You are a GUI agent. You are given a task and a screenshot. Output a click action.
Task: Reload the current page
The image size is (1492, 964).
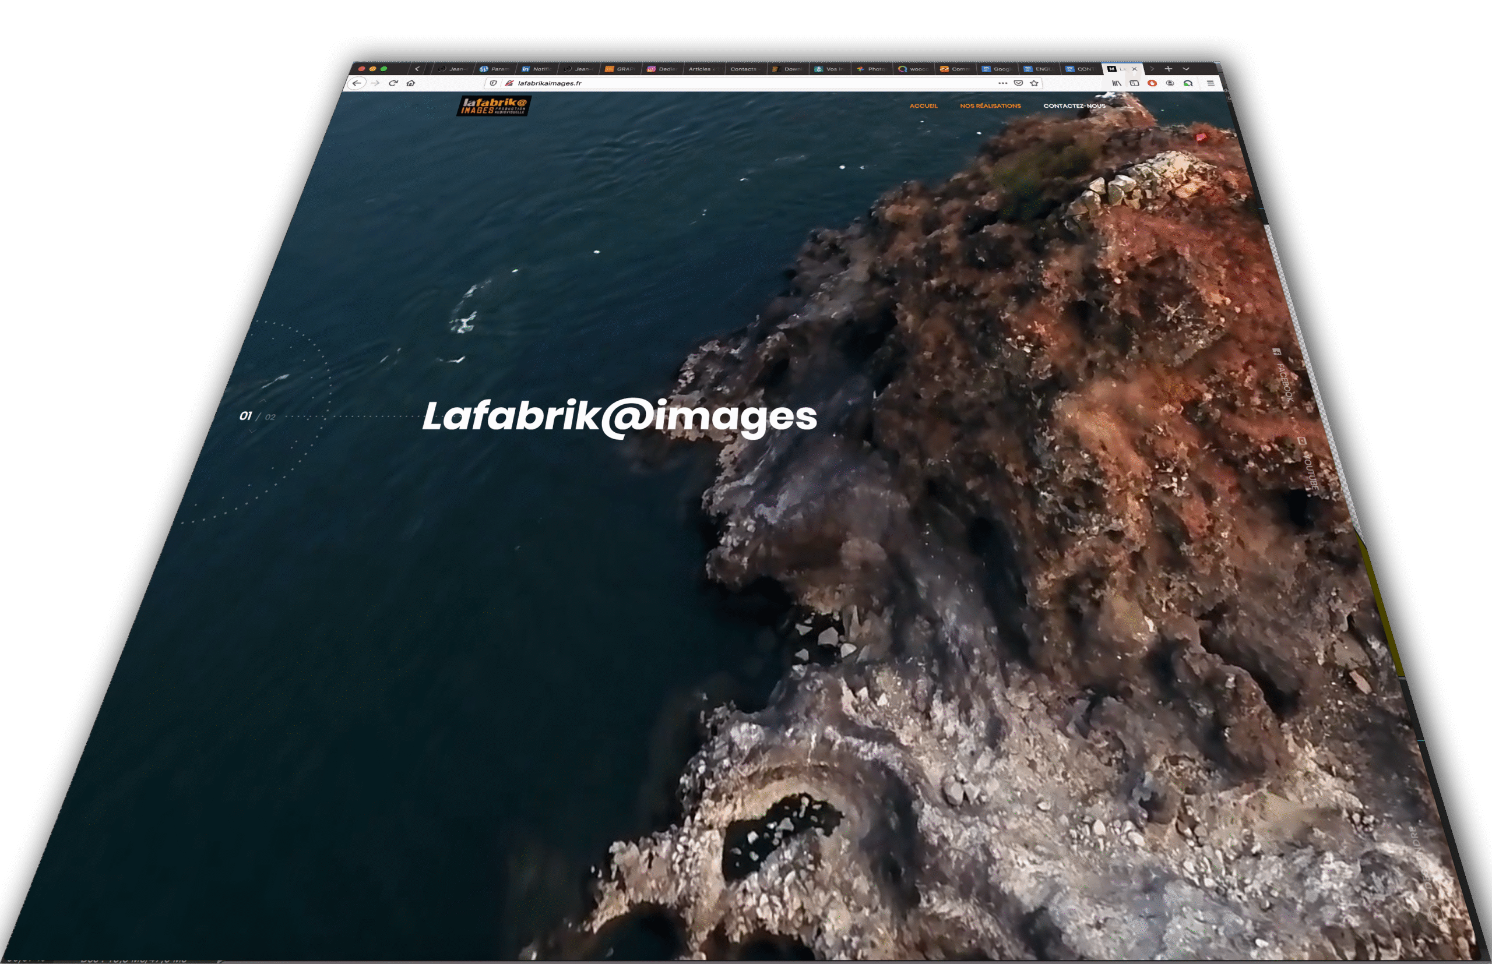click(393, 83)
